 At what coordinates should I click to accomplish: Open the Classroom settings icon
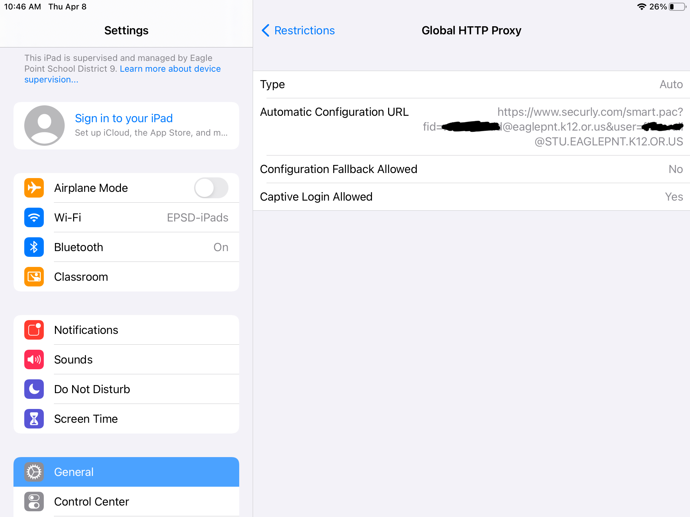tap(34, 277)
